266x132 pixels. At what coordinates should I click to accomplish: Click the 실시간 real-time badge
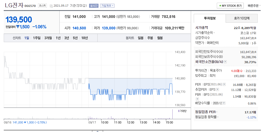tap(94, 6)
